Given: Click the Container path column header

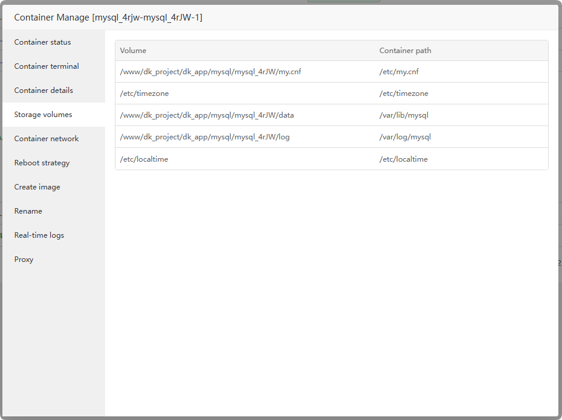Looking at the screenshot, I should (405, 51).
